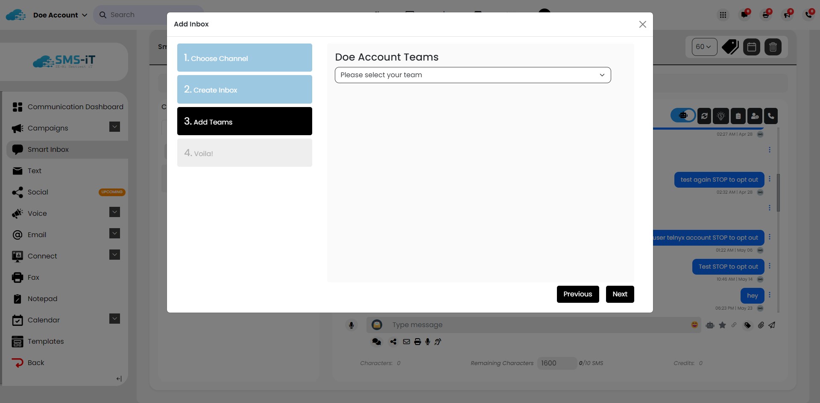Close the Add Inbox dialog
The image size is (820, 403).
(642, 24)
